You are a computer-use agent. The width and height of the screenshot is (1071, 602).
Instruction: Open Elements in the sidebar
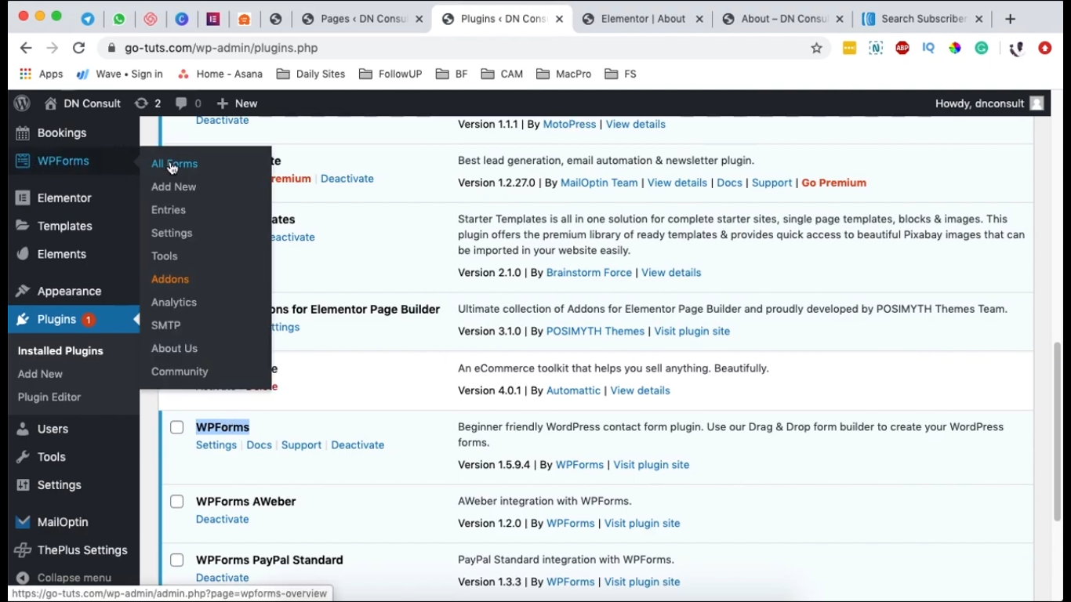(62, 254)
